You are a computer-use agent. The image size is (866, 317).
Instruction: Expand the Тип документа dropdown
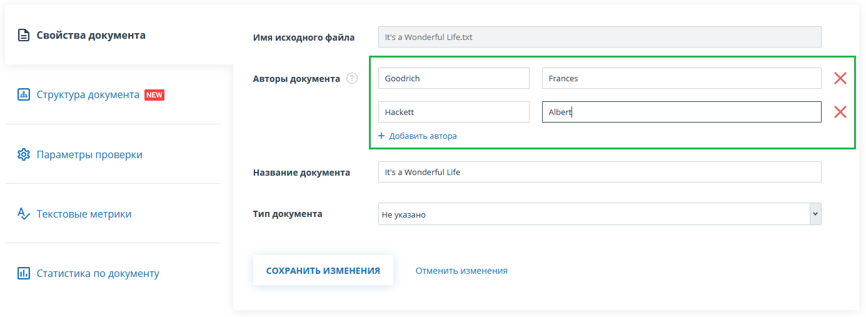coord(815,214)
